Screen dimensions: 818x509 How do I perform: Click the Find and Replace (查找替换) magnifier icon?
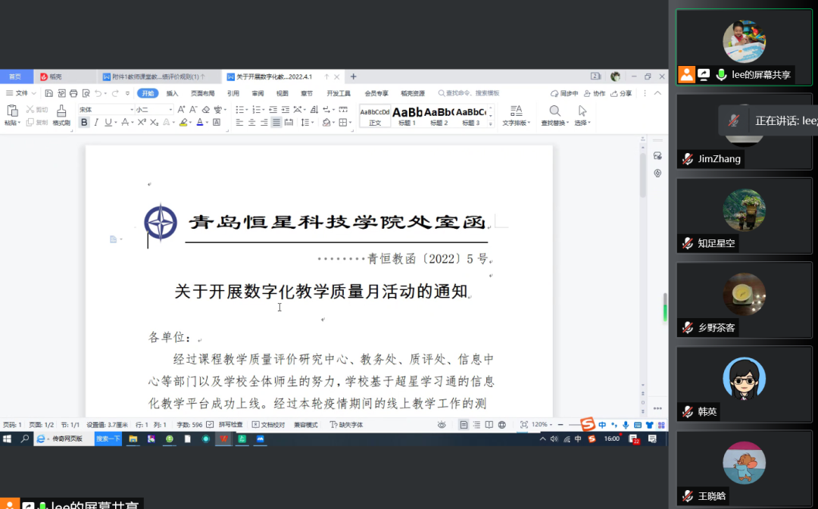coord(554,111)
